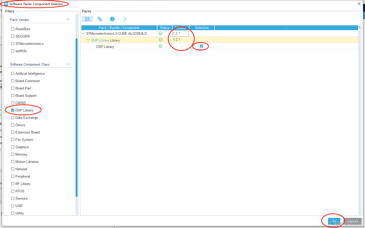Screen dimensions: 365x228
Task: Enable the STMicroelectronics vendor filter
Action: point(13,44)
